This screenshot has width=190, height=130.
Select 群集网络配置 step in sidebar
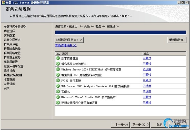[12, 53]
